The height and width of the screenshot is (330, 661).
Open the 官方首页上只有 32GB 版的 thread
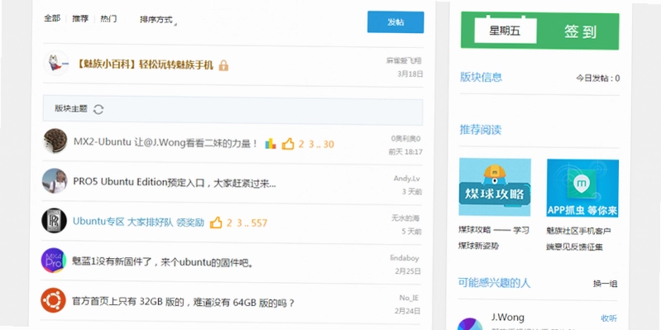click(183, 302)
